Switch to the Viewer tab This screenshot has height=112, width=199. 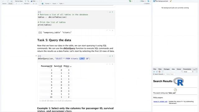179,69
